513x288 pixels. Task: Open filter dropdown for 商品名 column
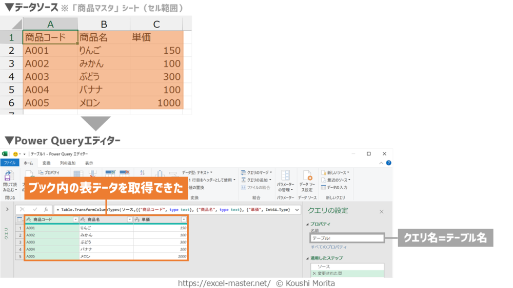point(129,219)
